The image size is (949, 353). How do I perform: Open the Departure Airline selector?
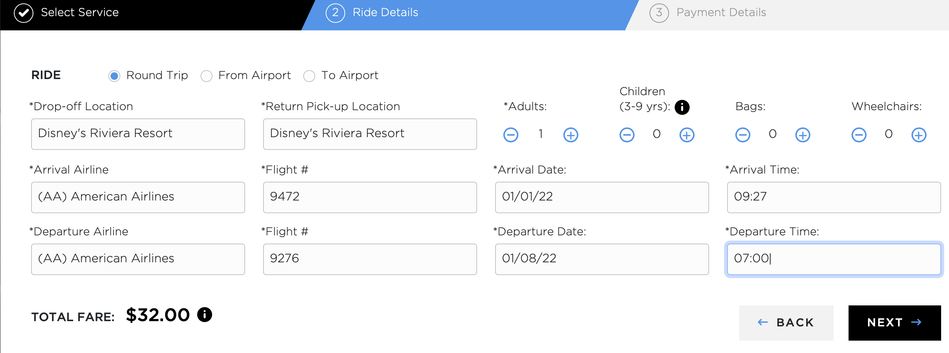tap(138, 259)
